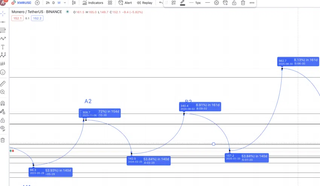320x186 pixels.
Task: Toggle lock all drawings
Action: (3, 120)
